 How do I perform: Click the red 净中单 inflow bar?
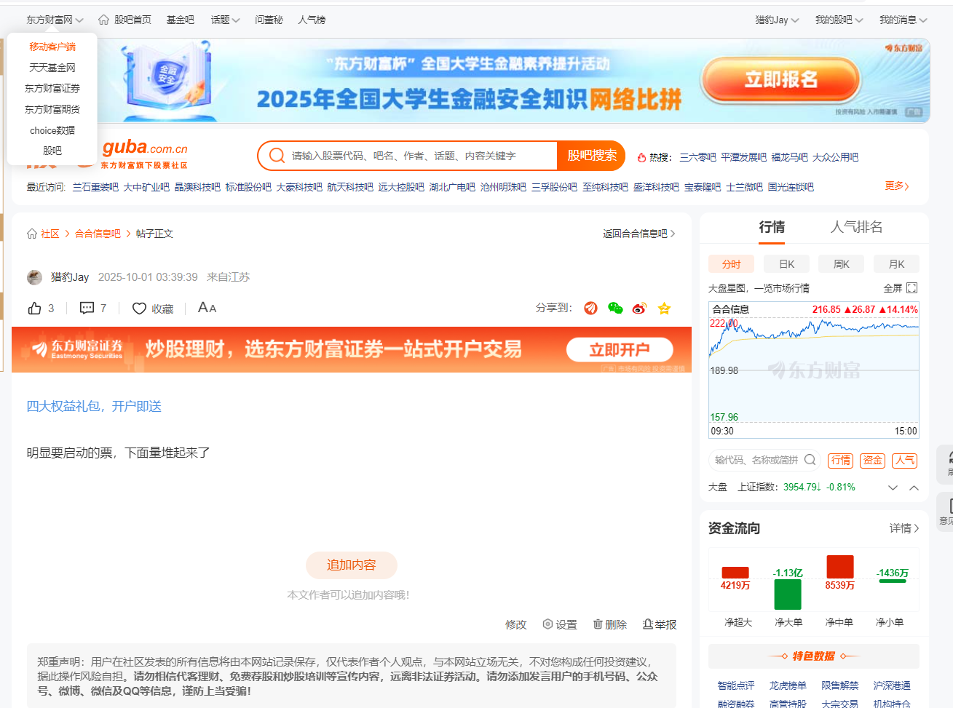coord(840,567)
